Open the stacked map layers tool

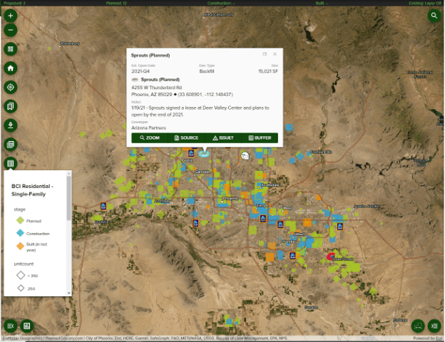point(11,145)
